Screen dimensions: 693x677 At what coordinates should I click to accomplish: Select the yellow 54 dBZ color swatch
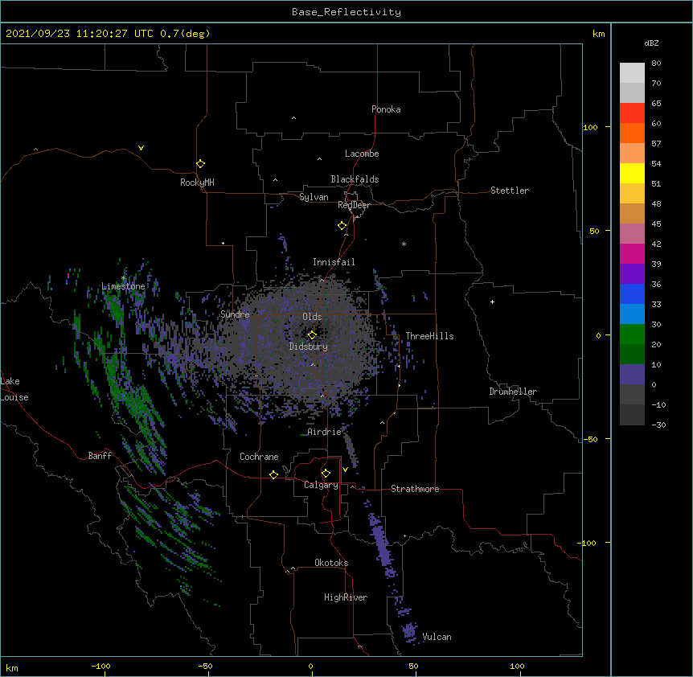(632, 173)
